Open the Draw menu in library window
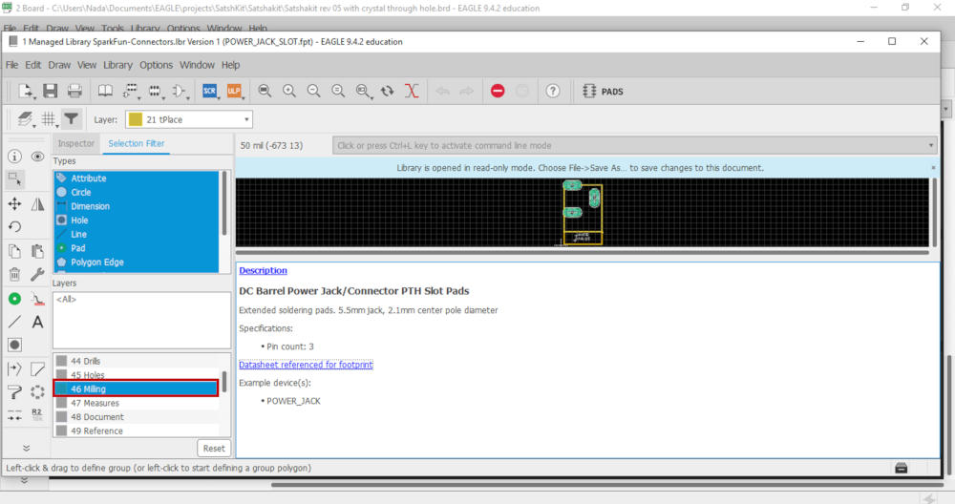Screen dimensions: 955x504 coord(59,65)
